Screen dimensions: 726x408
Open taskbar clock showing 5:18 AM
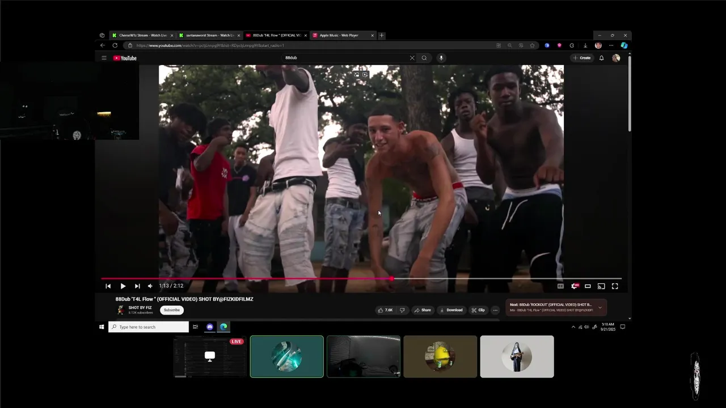coord(608,327)
